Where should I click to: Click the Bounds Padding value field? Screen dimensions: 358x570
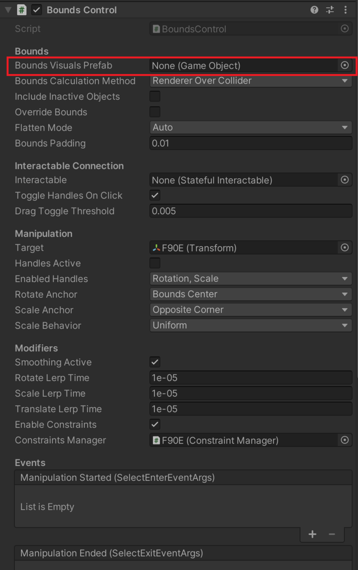point(251,143)
